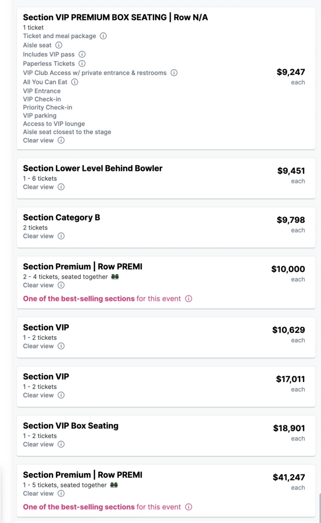Click info icon beside Aisle seat
The height and width of the screenshot is (523, 321).
click(59, 45)
